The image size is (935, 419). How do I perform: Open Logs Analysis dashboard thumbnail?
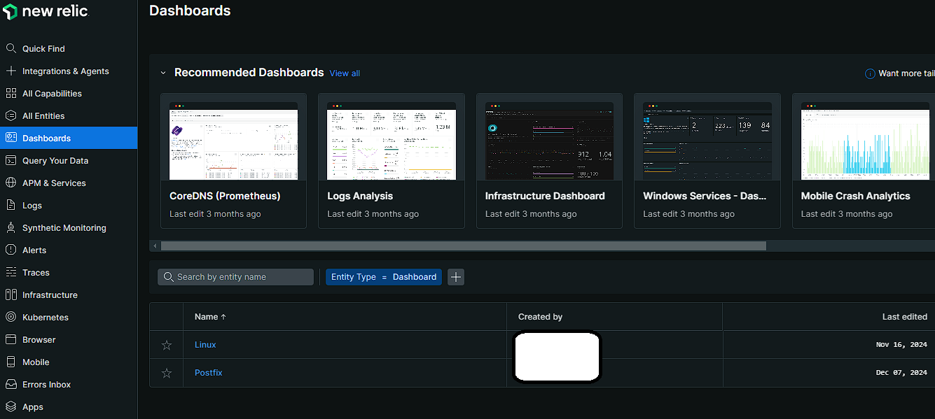click(x=392, y=141)
